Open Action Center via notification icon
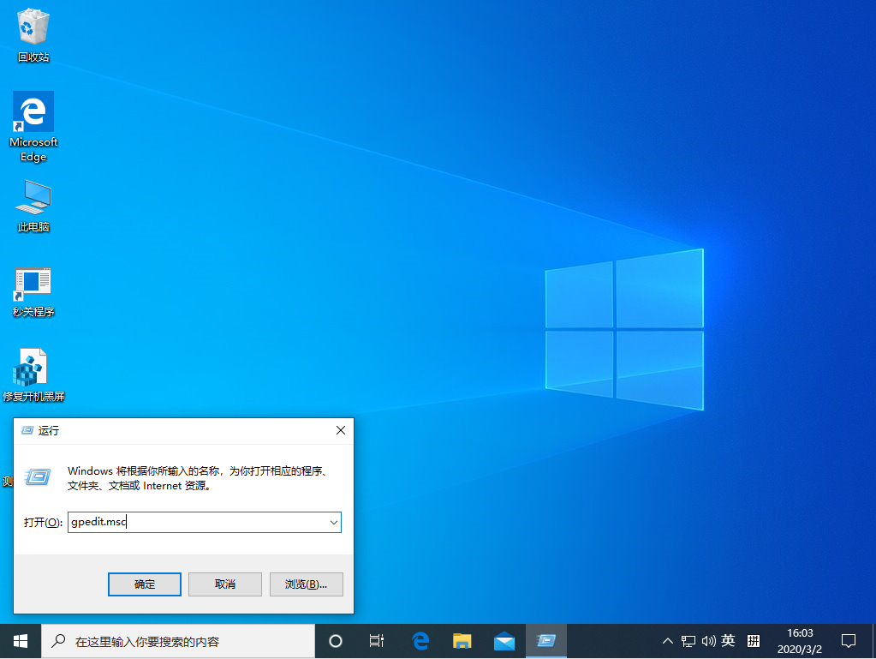Image resolution: width=876 pixels, height=659 pixels. [848, 640]
